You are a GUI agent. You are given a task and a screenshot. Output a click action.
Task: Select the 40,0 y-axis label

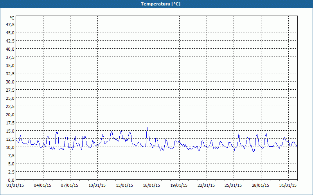point(11,49)
